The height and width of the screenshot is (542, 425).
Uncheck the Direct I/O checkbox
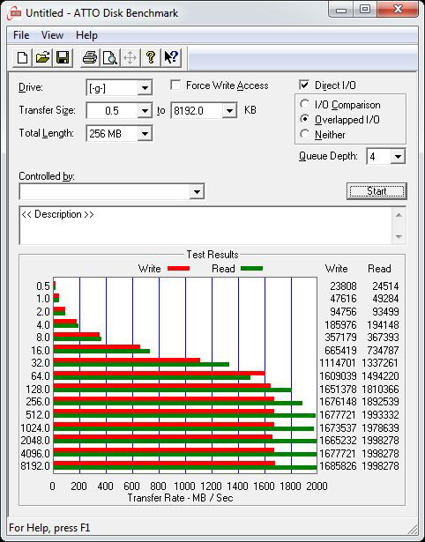pos(304,85)
